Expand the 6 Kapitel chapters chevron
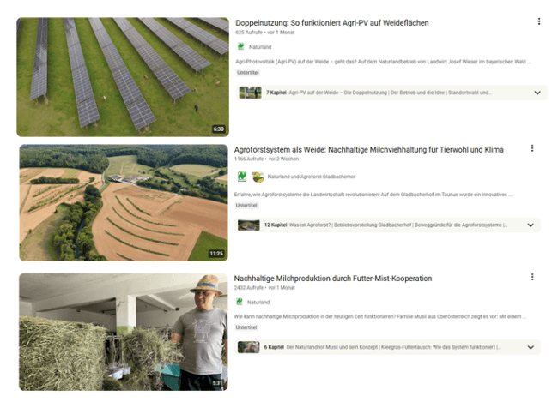The image size is (558, 420). (x=531, y=347)
